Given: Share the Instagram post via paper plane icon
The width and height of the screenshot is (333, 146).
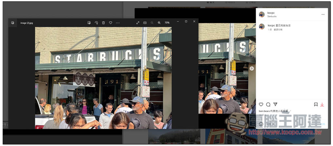Looking at the screenshot, I should [275, 104].
